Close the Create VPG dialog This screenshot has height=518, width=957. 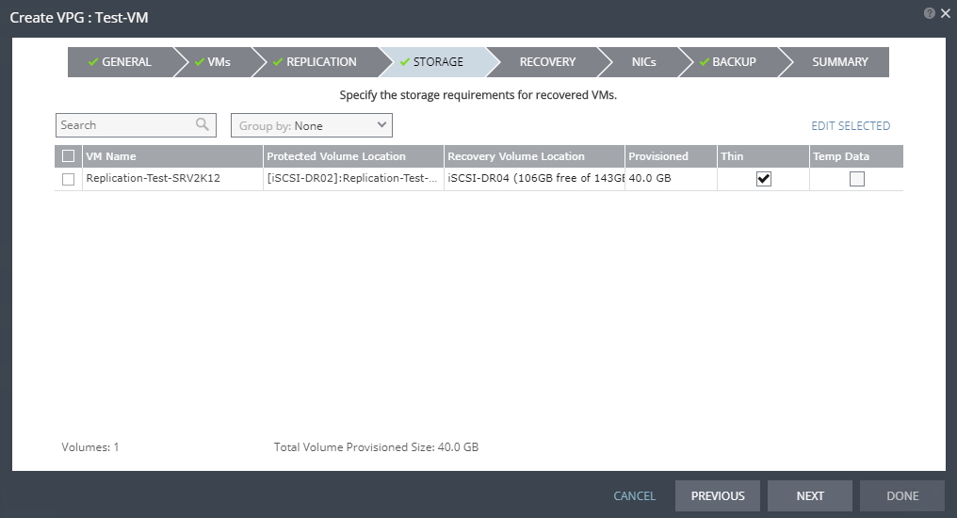coord(946,13)
